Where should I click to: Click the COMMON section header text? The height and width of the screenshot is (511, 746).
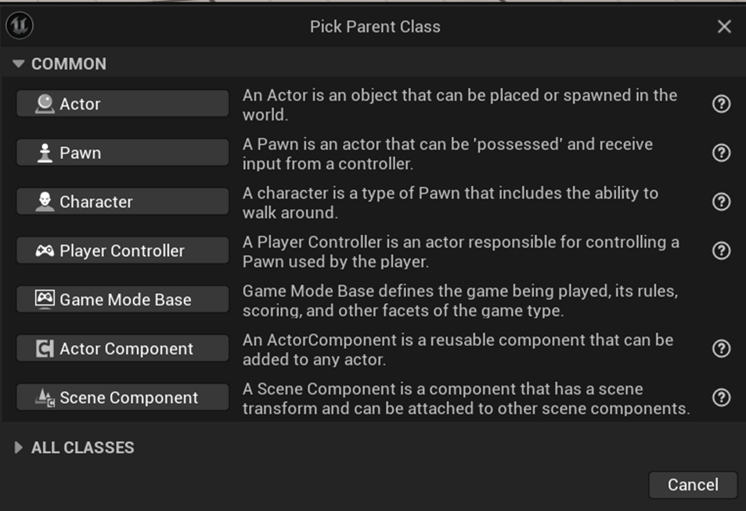click(69, 63)
